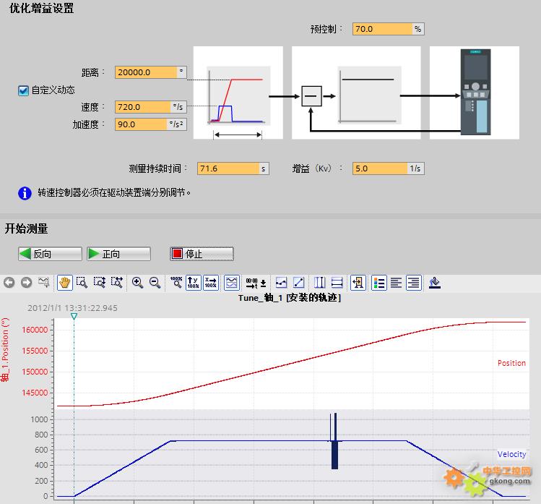Click the 100% display all magnifier
Image resolution: width=541 pixels, height=504 pixels.
coord(176,283)
